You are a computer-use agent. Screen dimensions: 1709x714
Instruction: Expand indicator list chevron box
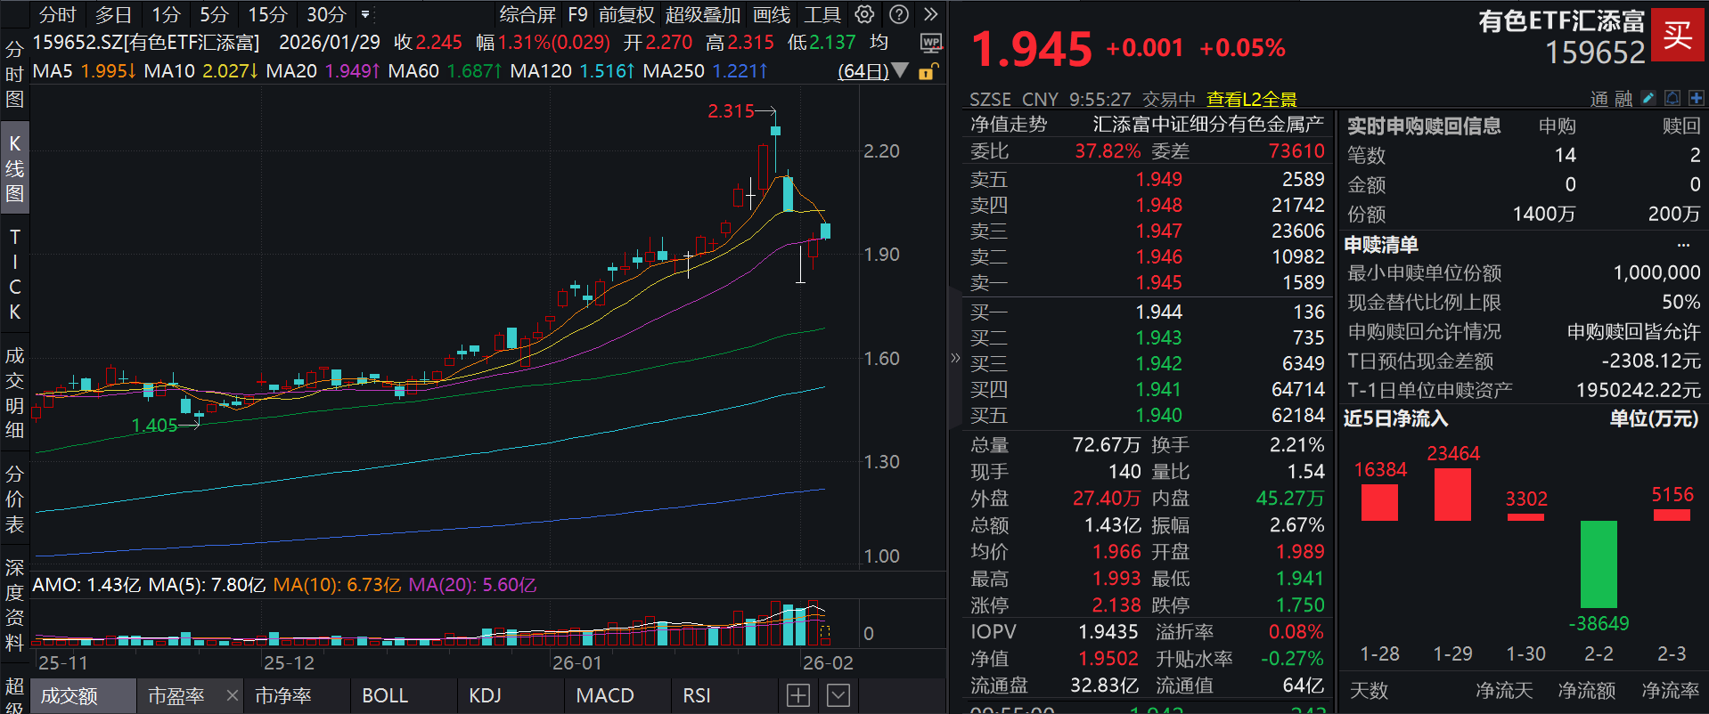click(838, 695)
